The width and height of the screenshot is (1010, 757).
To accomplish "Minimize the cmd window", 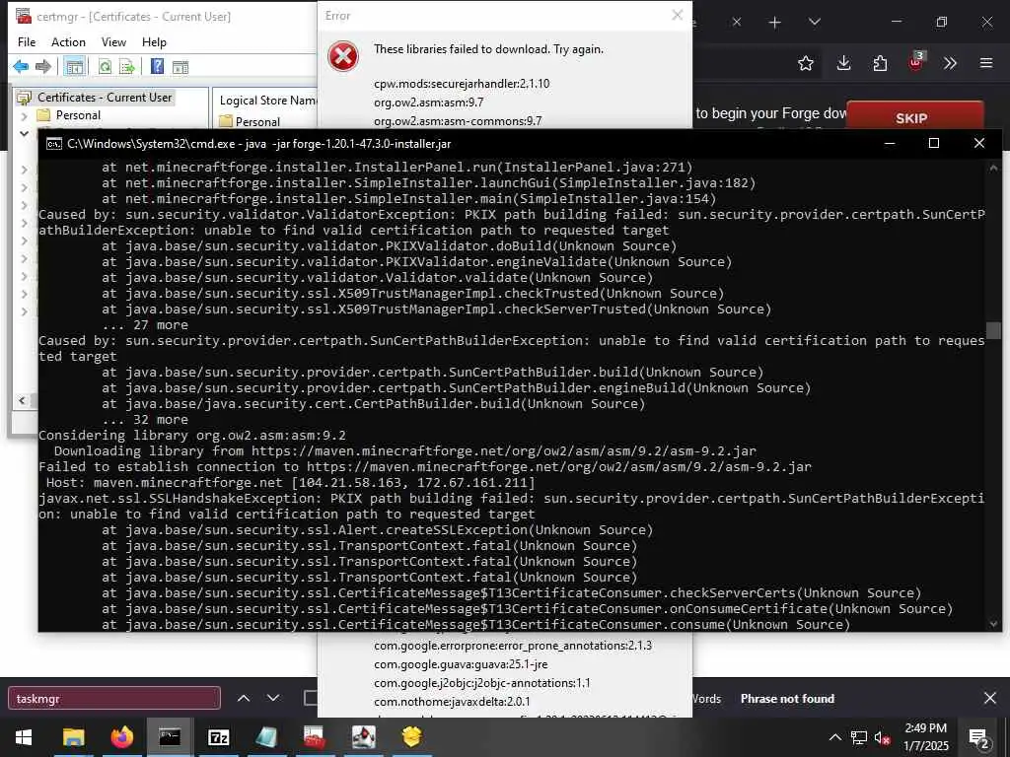I will tap(891, 143).
